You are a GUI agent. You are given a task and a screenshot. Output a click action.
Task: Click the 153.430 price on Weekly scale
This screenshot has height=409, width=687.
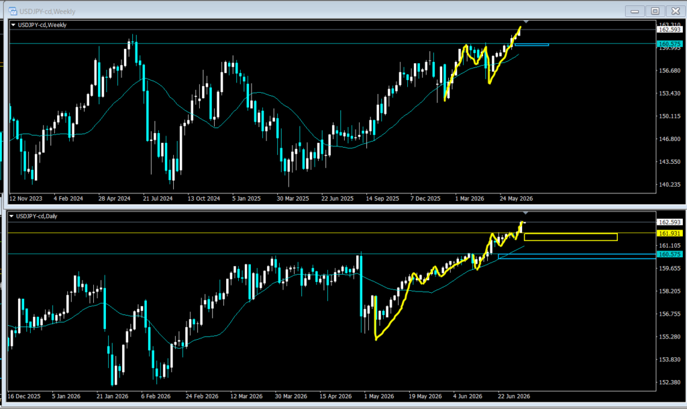(x=670, y=93)
